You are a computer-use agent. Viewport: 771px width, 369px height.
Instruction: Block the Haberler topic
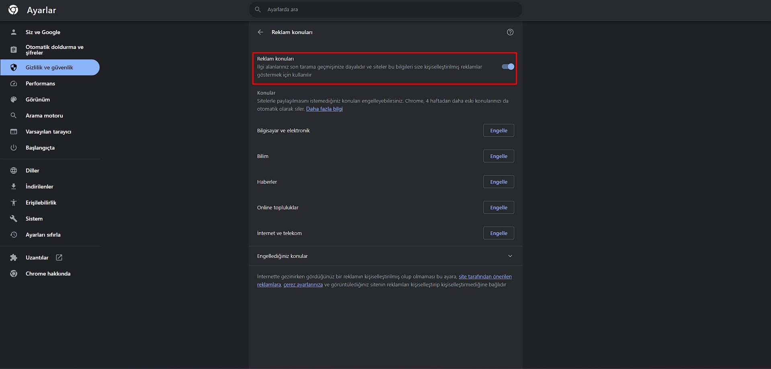[499, 182]
